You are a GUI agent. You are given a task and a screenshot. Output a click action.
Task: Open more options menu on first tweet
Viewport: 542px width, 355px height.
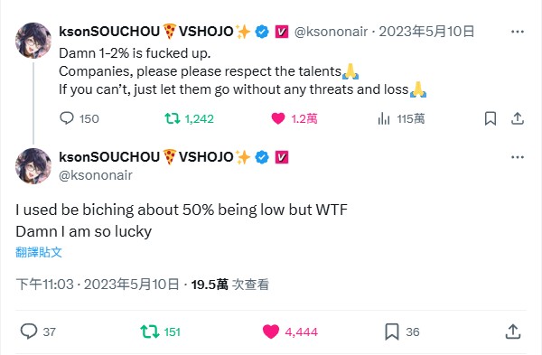point(518,32)
